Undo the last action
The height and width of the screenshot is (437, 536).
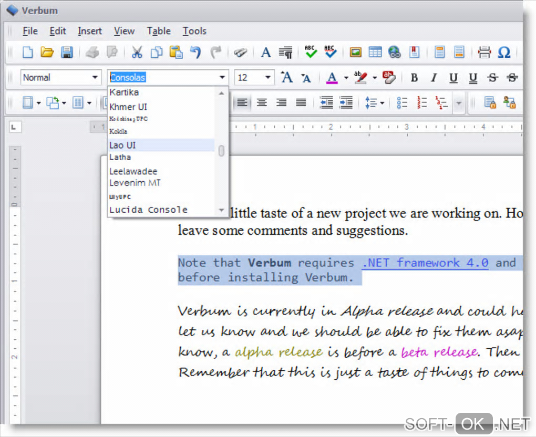pos(195,53)
